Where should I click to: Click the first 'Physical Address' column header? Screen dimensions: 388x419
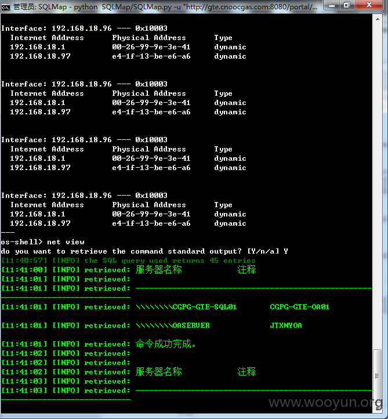(x=148, y=38)
